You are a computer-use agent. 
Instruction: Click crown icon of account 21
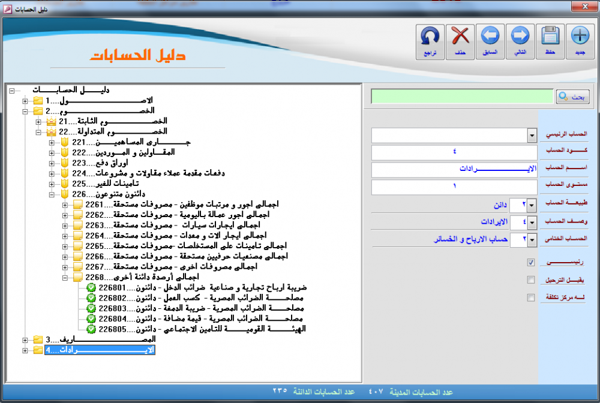tap(51, 122)
